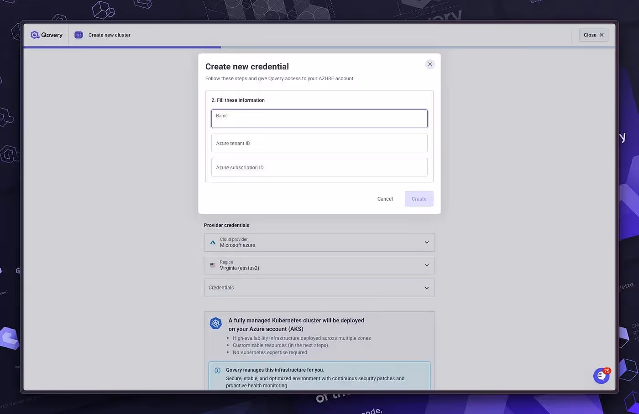Screen dimensions: 639x414
Task: Click the Create new cluster header label
Action: tap(109, 35)
